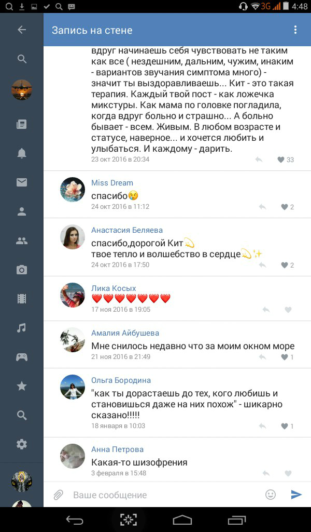Like Анна Петрова's comment
Screen dimensions: 311x532
pos(288,473)
